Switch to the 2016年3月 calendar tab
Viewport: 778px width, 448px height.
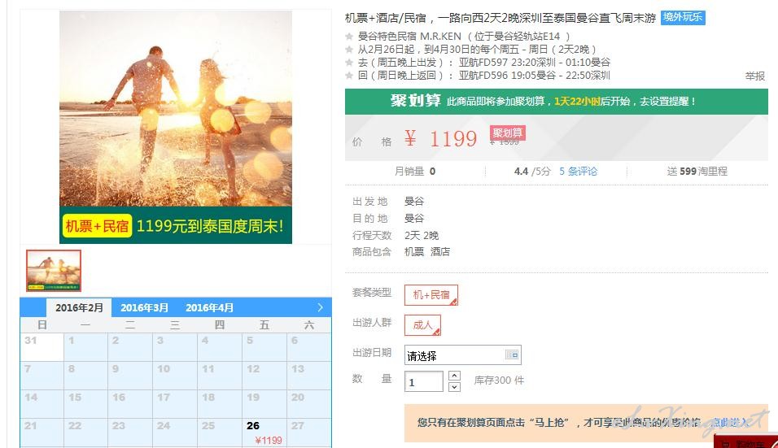click(x=144, y=308)
